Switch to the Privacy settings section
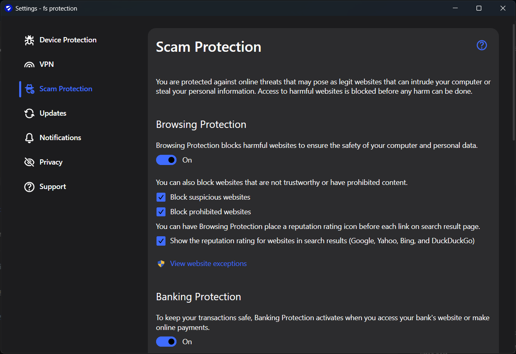Viewport: 516px width, 354px height. [x=51, y=162]
